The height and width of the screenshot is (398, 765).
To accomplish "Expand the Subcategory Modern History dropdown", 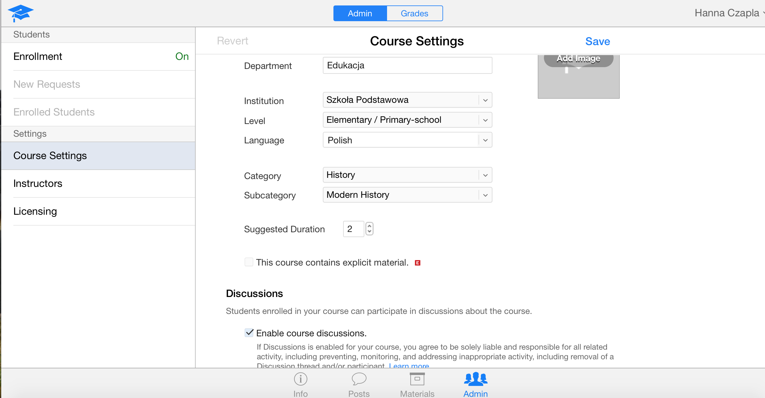I will [407, 195].
